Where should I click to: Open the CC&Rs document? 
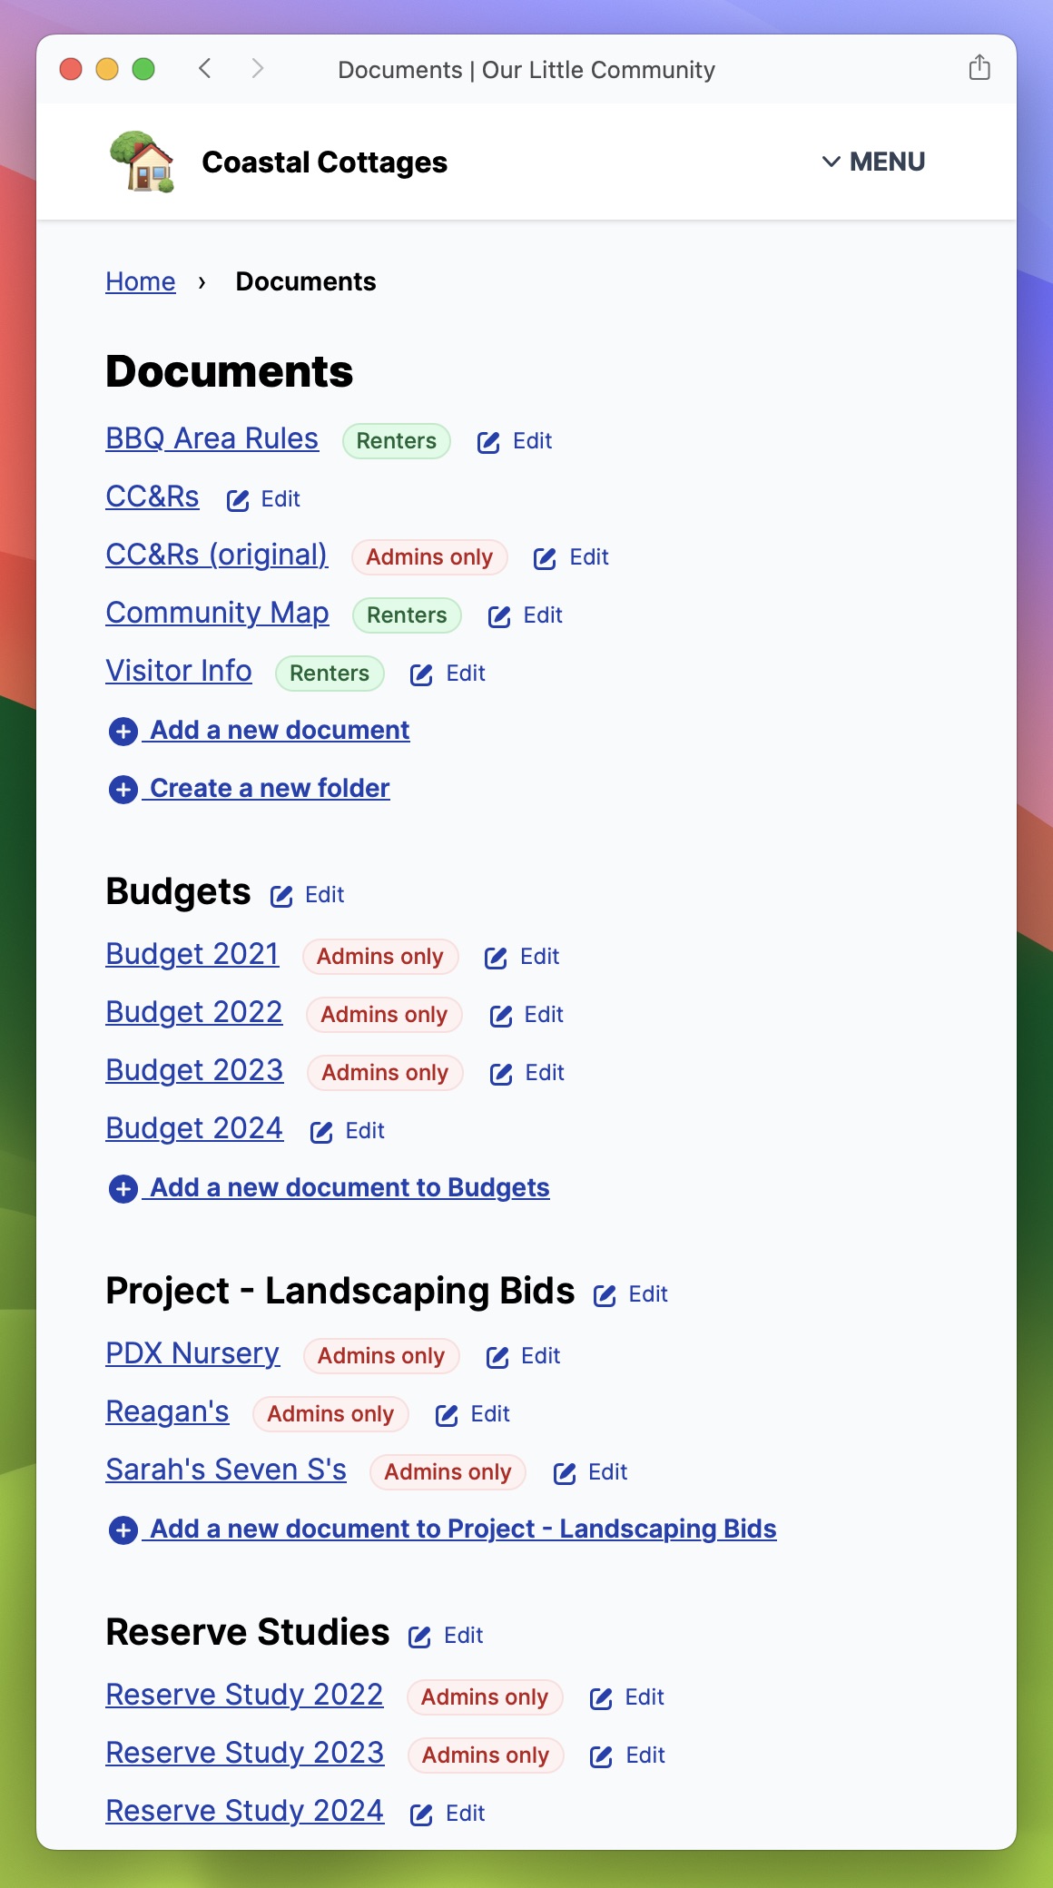153,497
